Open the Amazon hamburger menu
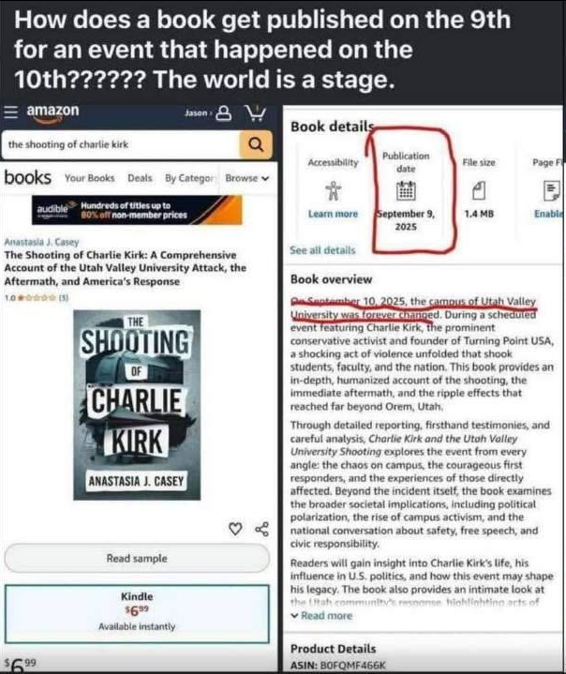This screenshot has height=674, width=566. (10, 112)
